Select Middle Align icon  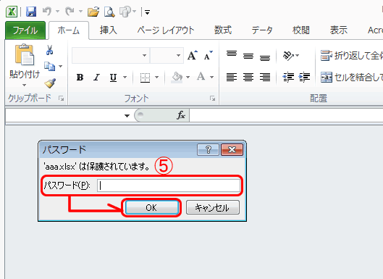pyautogui.click(x=248, y=56)
